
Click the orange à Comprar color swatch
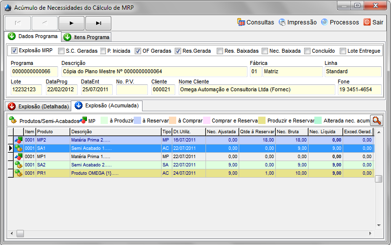172,120
